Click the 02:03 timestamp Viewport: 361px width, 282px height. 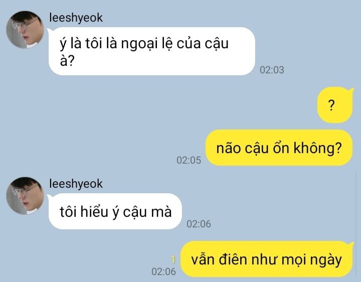272,70
